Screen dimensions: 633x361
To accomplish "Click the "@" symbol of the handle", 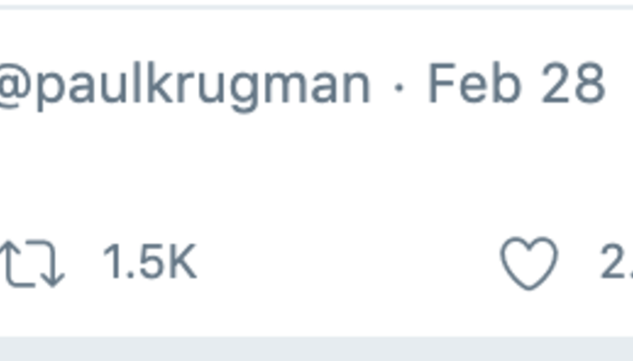I will [x=14, y=86].
